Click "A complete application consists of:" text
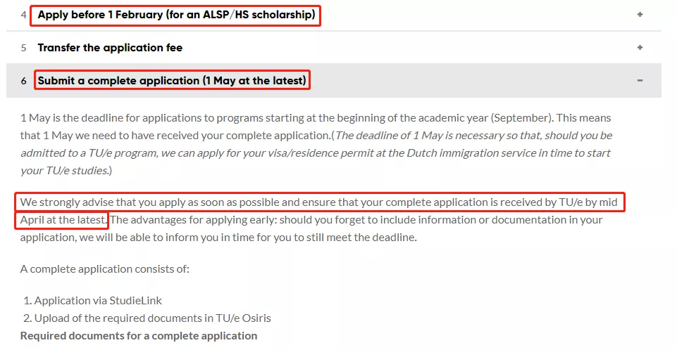The image size is (677, 350). [105, 268]
